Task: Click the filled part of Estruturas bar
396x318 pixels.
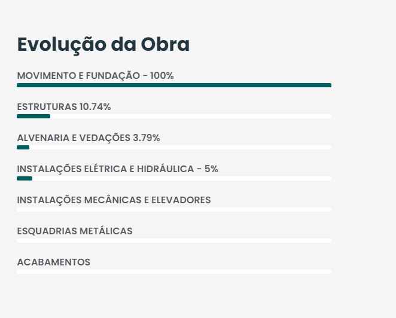Action: point(33,117)
